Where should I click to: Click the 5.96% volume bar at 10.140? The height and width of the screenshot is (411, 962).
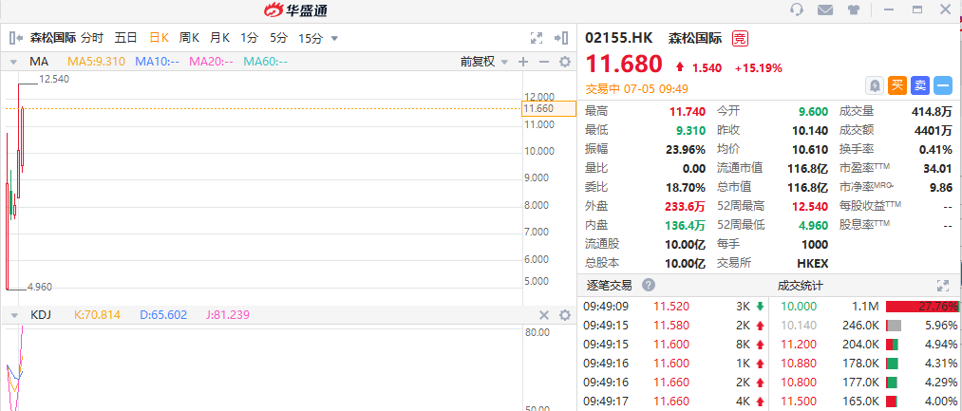tap(894, 326)
